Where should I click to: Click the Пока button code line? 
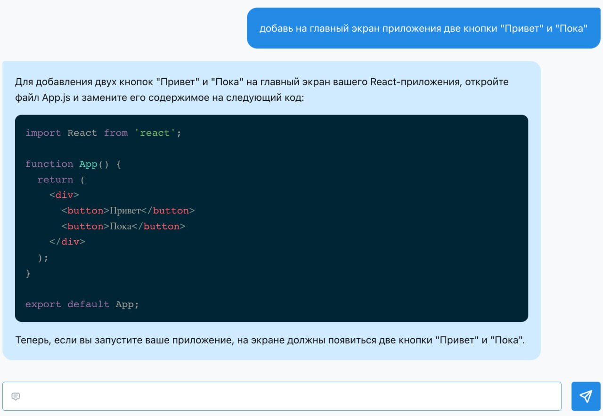(123, 226)
